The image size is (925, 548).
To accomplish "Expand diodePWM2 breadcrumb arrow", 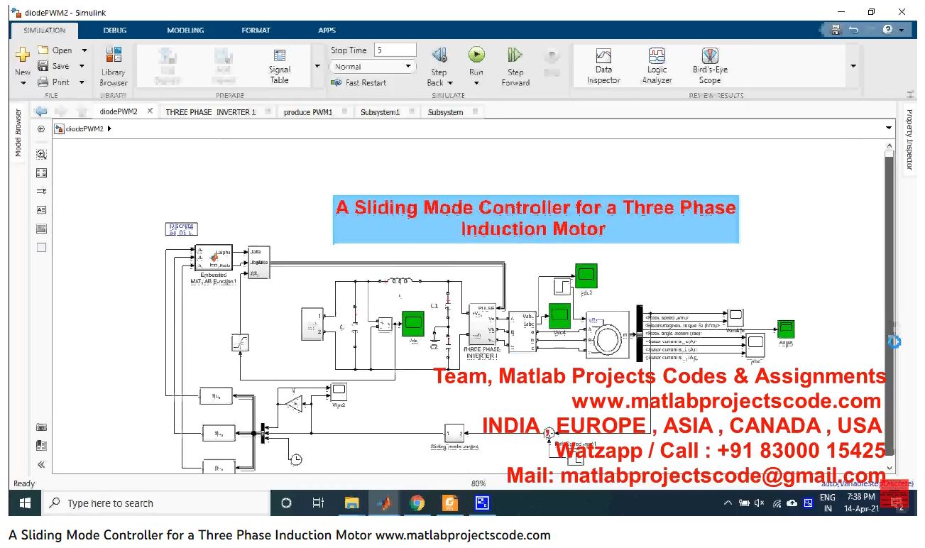I will tap(109, 129).
